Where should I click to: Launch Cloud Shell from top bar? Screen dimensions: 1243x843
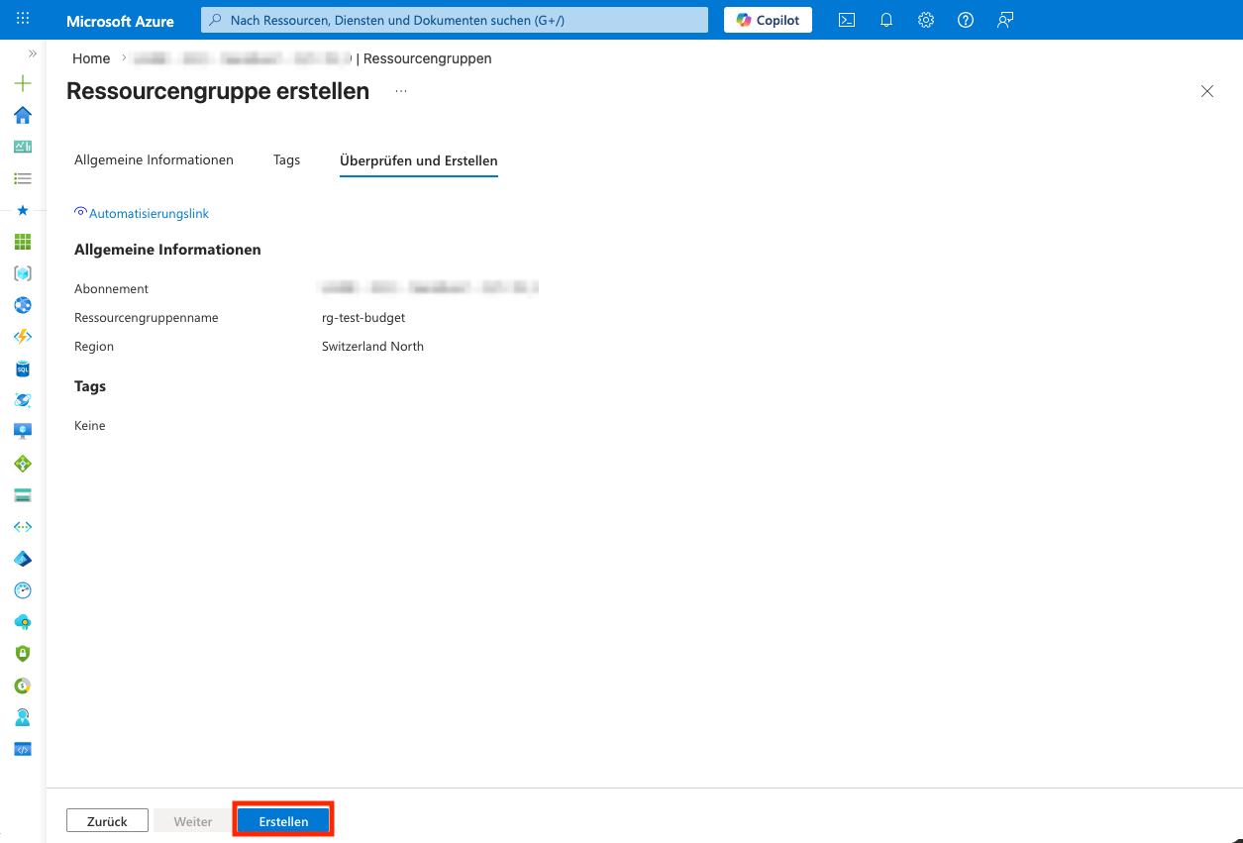pyautogui.click(x=847, y=20)
